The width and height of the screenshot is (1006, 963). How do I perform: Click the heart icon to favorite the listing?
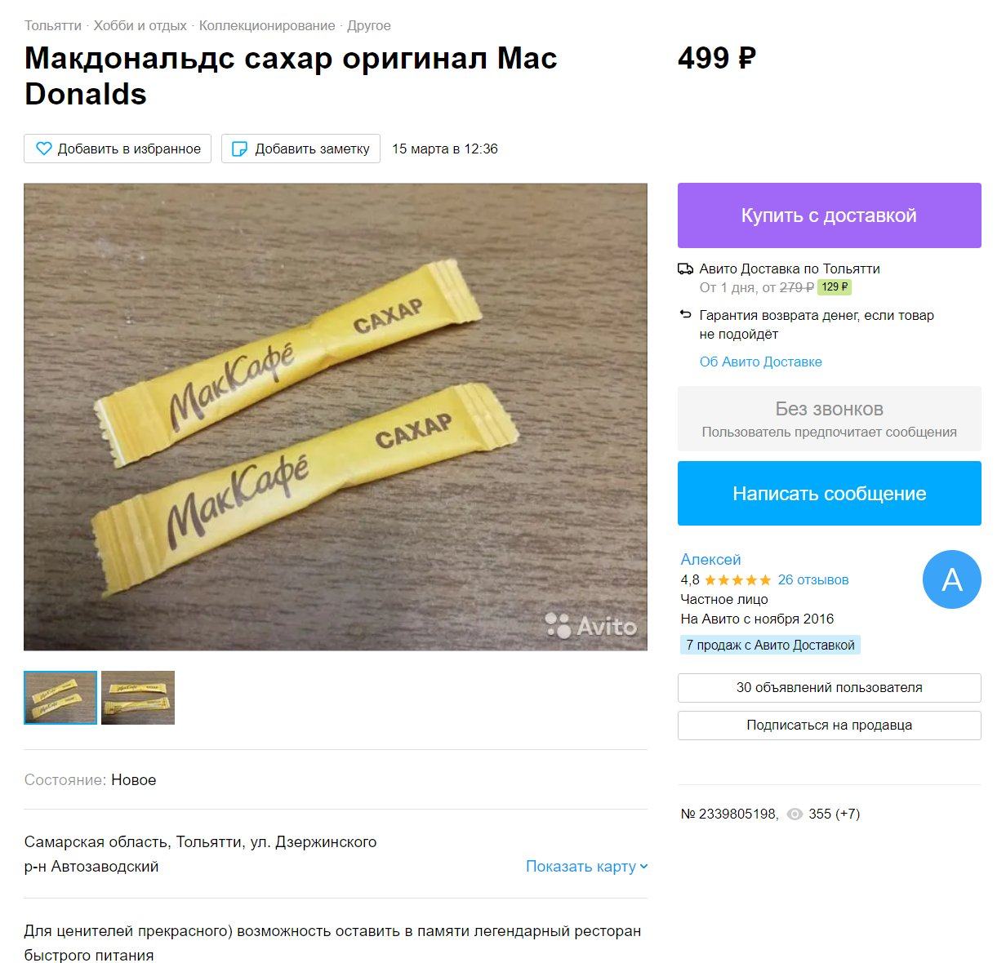(x=44, y=149)
